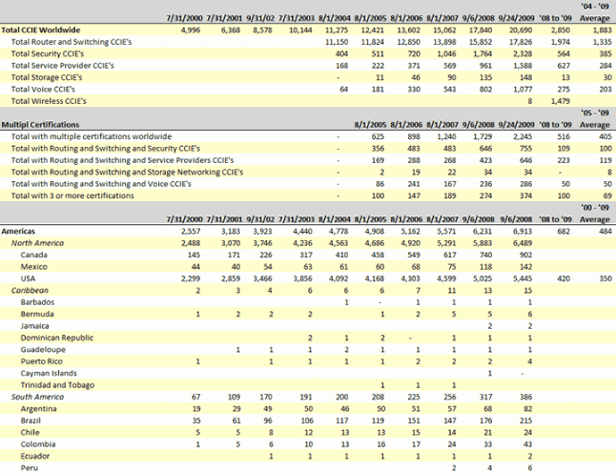The height and width of the screenshot is (473, 616).
Task: Click the value 17,826 in Router and Switching row
Action: tap(521, 42)
